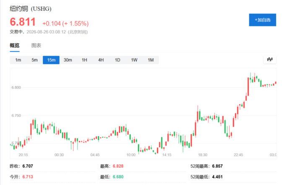Image resolution: width=285 pixels, height=185 pixels.
Task: Select the 5m timeframe
Action: tap(34, 60)
